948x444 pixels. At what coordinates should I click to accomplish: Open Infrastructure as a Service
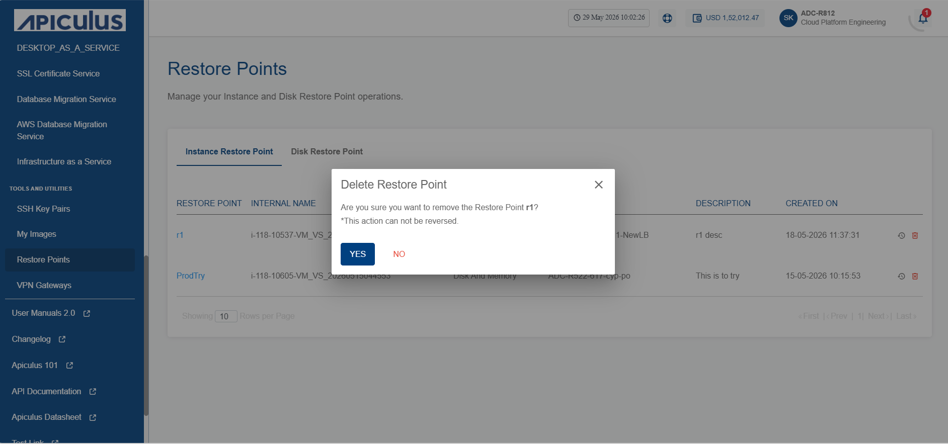(64, 161)
